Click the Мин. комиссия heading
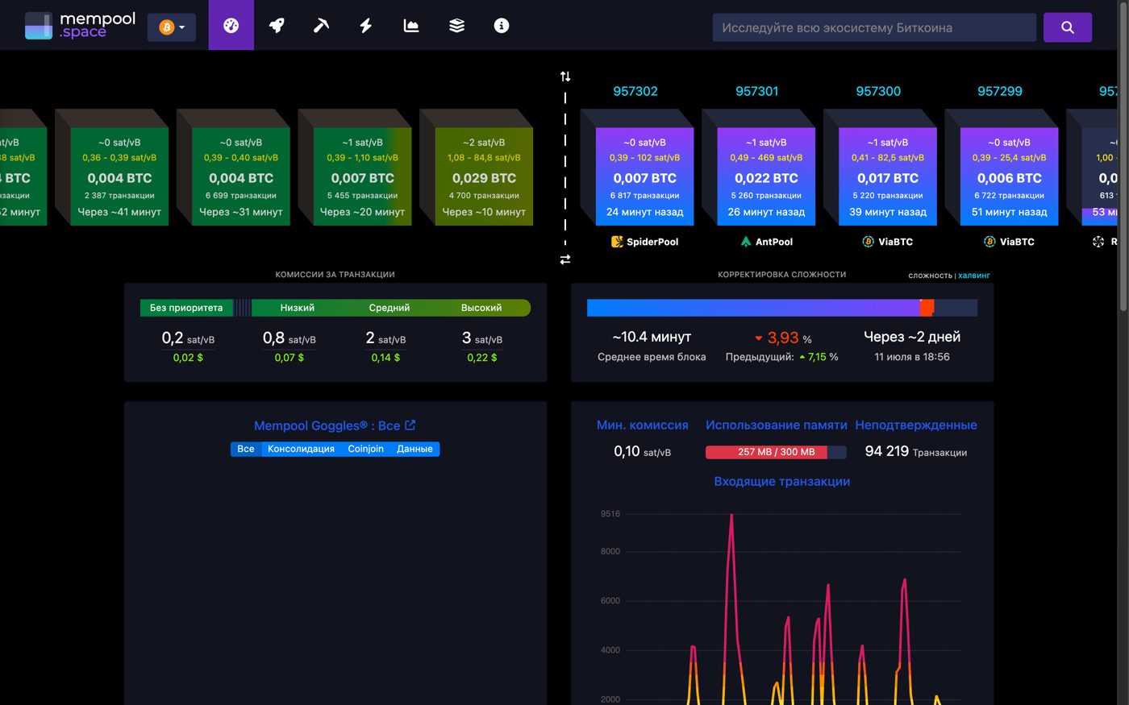 pyautogui.click(x=643, y=425)
